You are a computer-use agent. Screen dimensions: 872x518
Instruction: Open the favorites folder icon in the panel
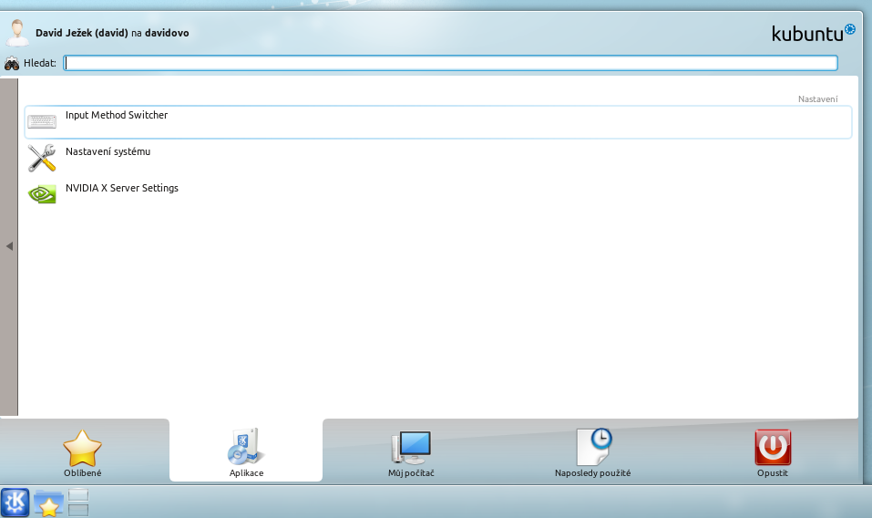[48, 503]
